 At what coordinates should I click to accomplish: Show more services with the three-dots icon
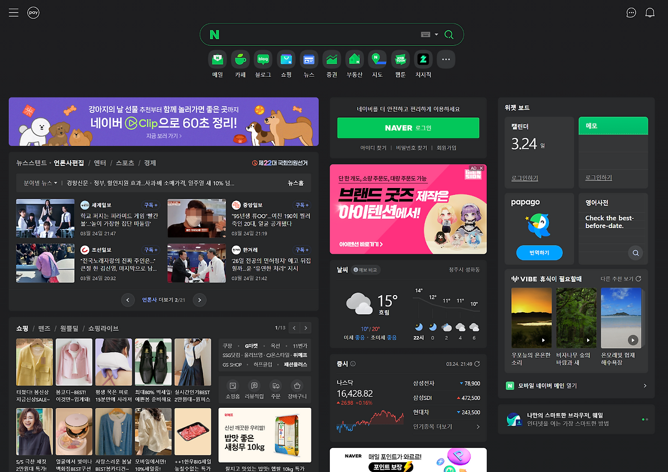446,60
